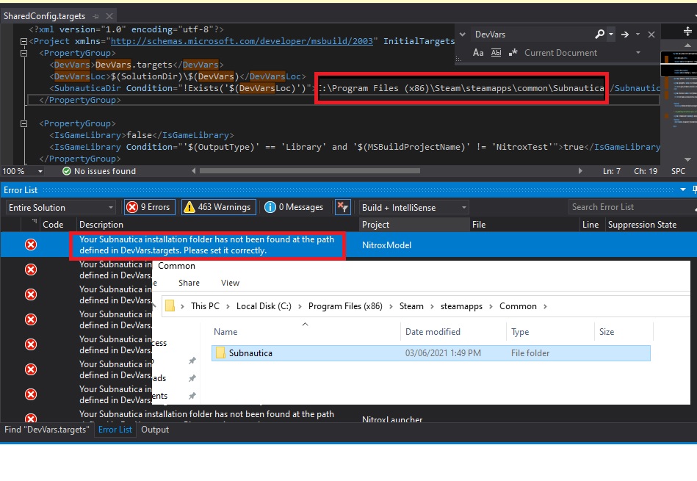
Task: Click the Ln: 7 status indicator
Action: [x=612, y=171]
